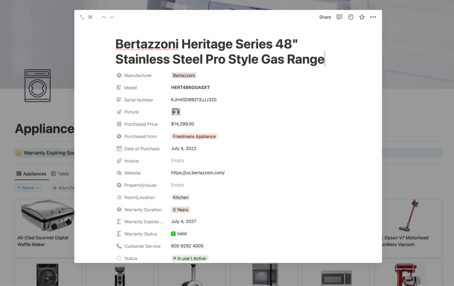Viewport: 454px width, 286px height.
Task: Open page in full page view
Action: pyautogui.click(x=82, y=17)
